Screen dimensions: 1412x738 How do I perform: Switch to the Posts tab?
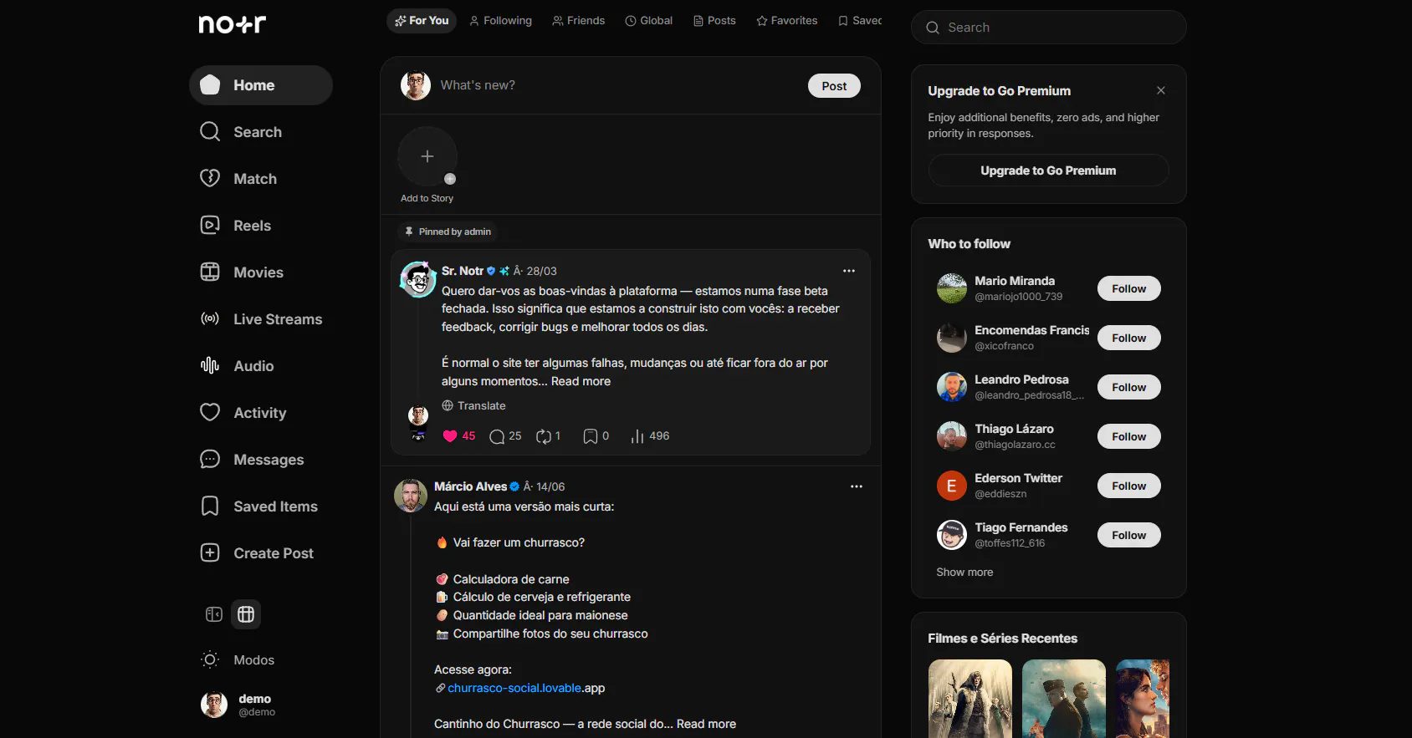pyautogui.click(x=714, y=21)
